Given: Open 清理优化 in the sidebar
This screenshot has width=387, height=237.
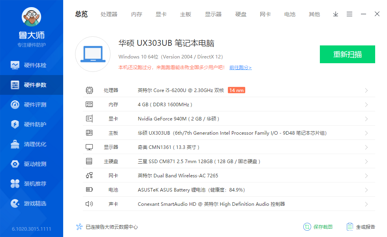Looking at the screenshot, I should (32, 144).
